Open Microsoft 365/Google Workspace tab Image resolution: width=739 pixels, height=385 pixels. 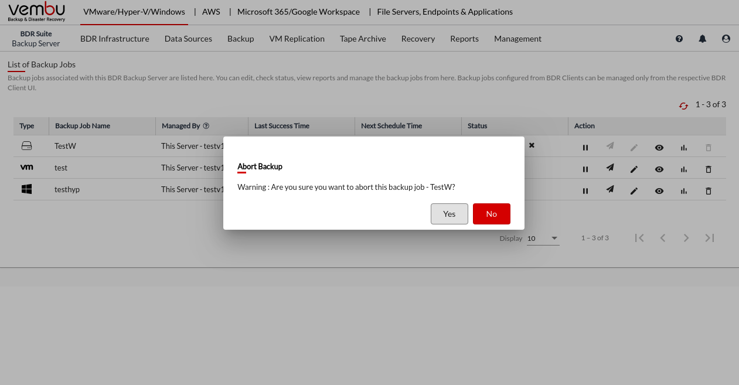coord(298,12)
